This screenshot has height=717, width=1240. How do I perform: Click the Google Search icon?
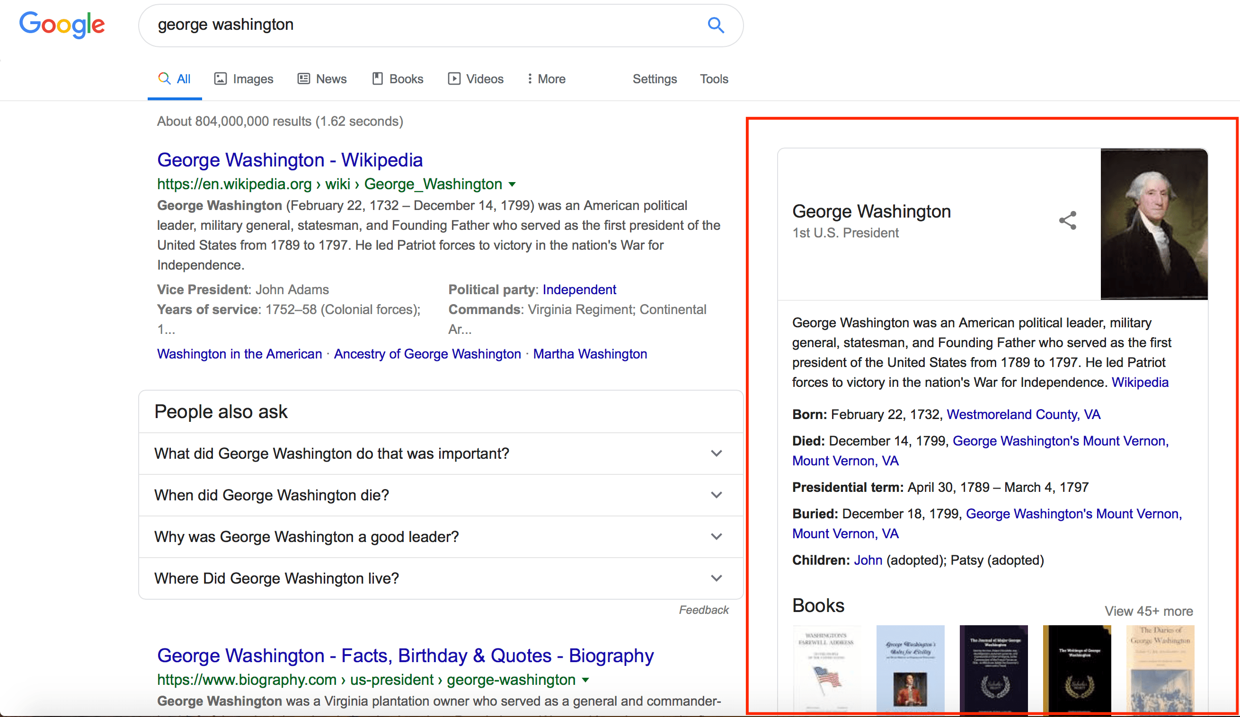pyautogui.click(x=716, y=24)
